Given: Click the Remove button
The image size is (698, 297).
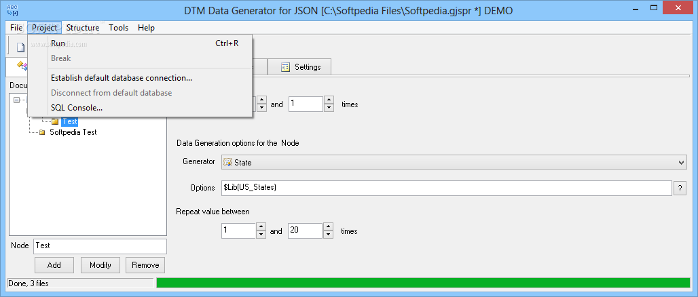Looking at the screenshot, I should click(x=145, y=265).
